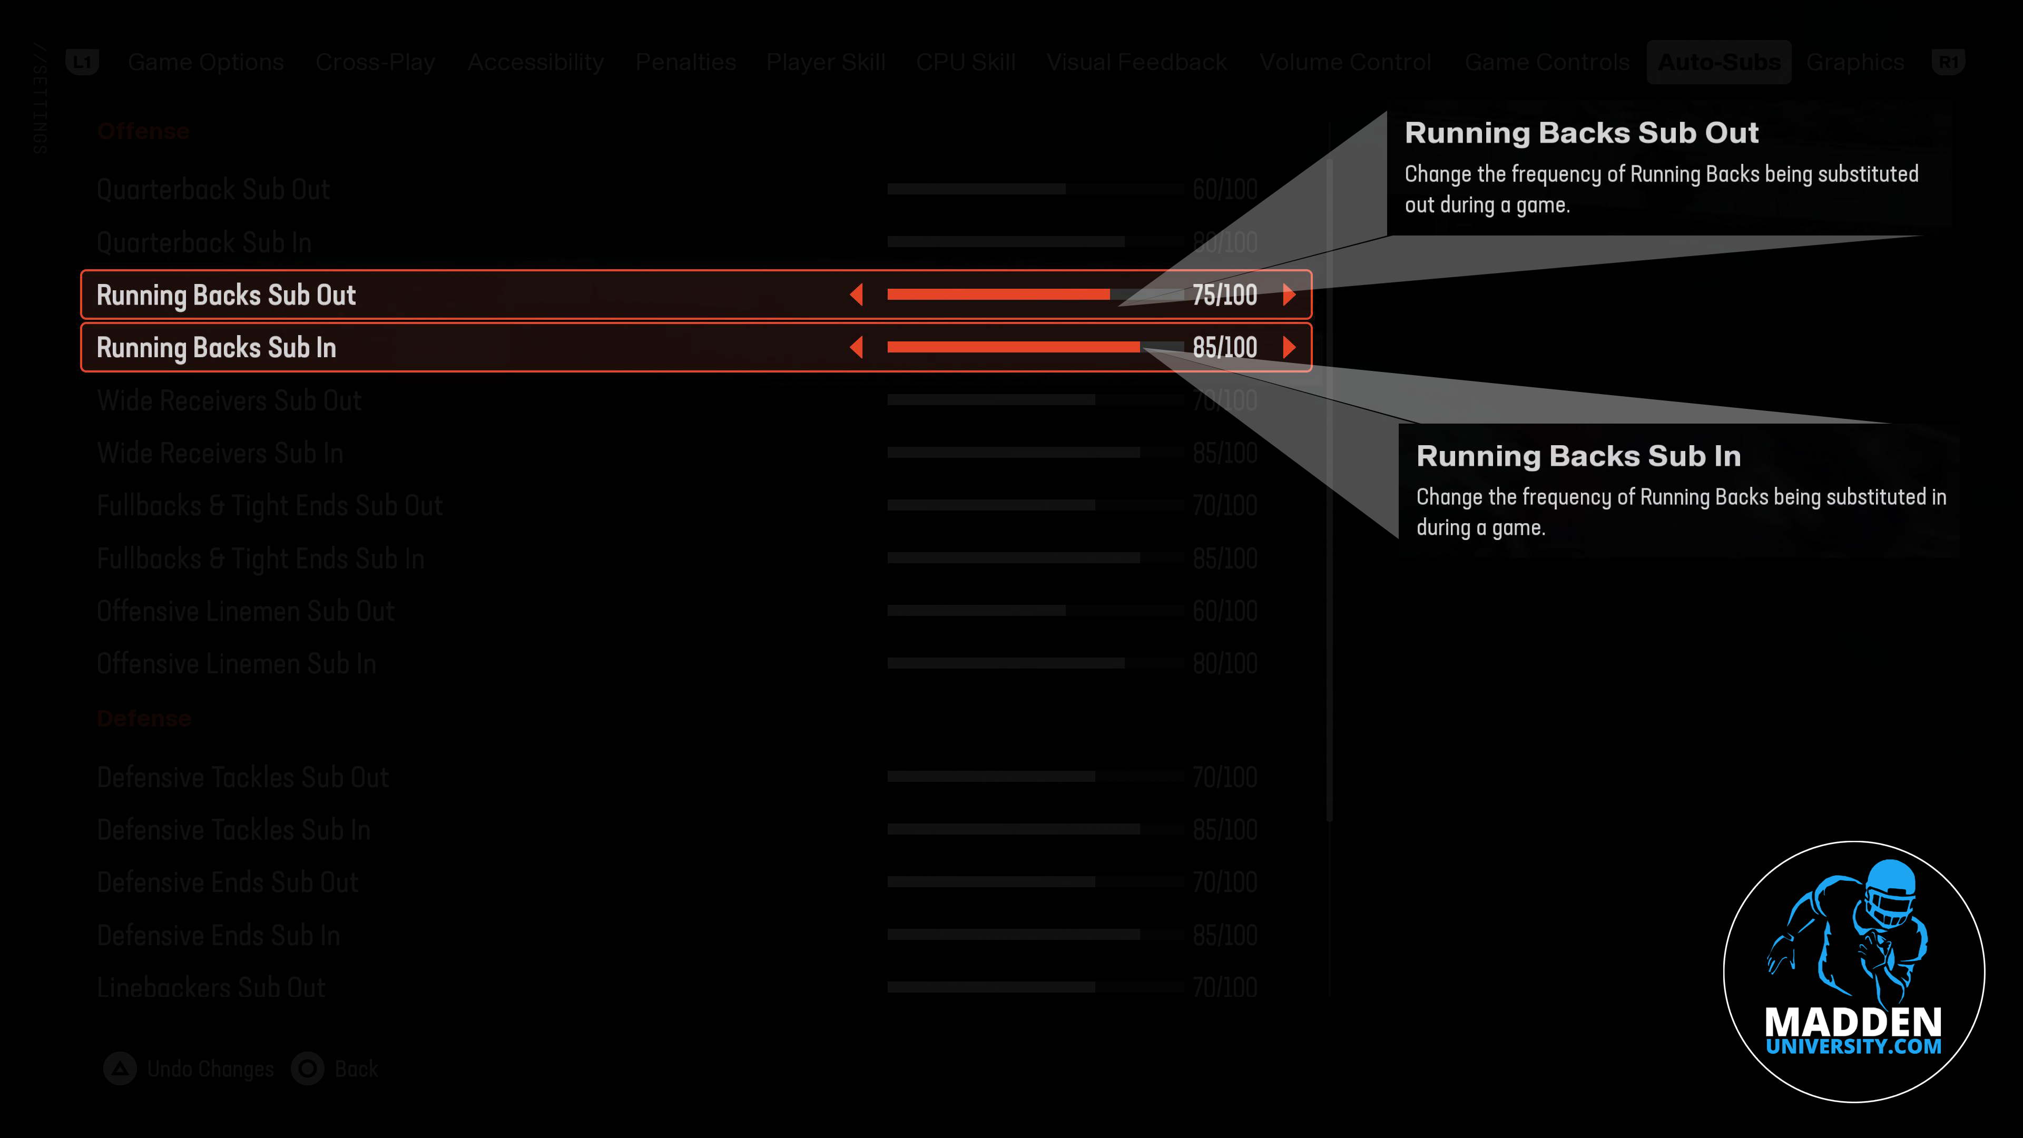The height and width of the screenshot is (1138, 2023).
Task: Click the Madden University logo
Action: [1853, 972]
